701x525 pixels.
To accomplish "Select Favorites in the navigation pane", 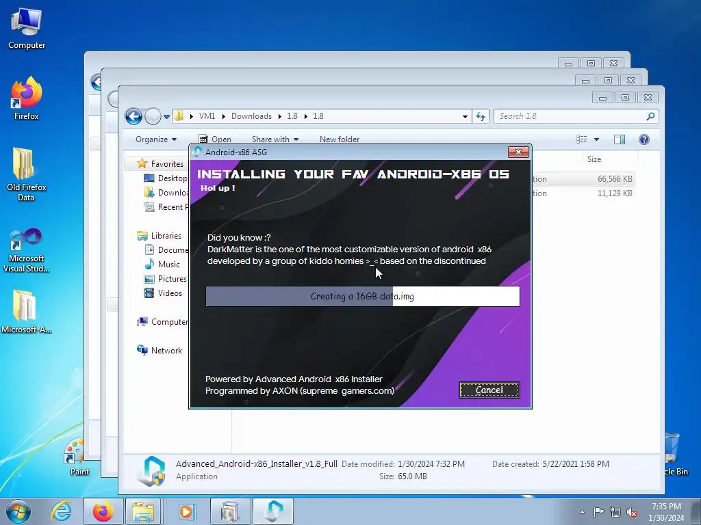I will pos(167,164).
